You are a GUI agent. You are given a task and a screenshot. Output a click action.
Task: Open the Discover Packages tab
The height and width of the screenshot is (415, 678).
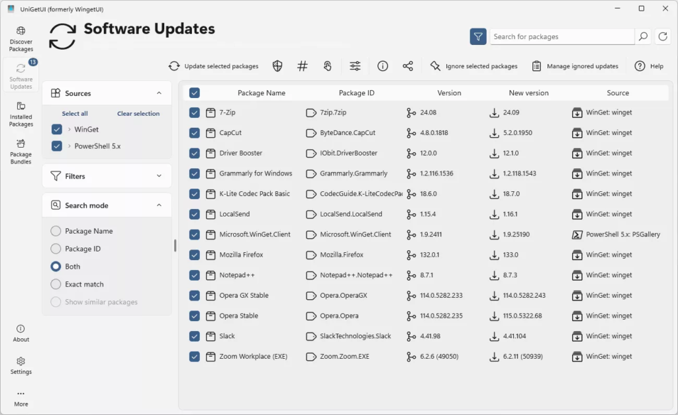[21, 39]
